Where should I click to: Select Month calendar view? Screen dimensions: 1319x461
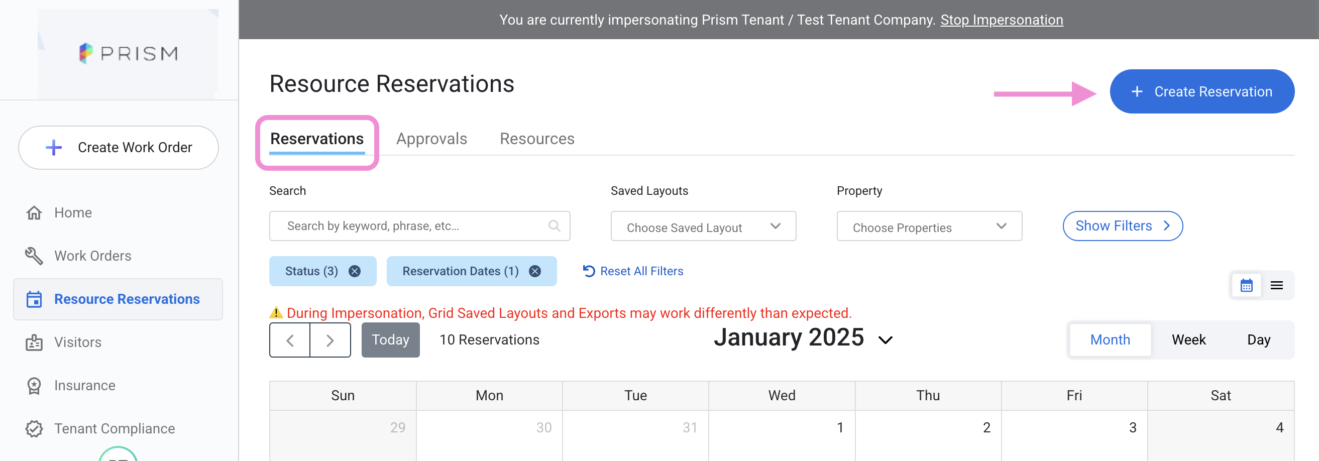(1110, 340)
